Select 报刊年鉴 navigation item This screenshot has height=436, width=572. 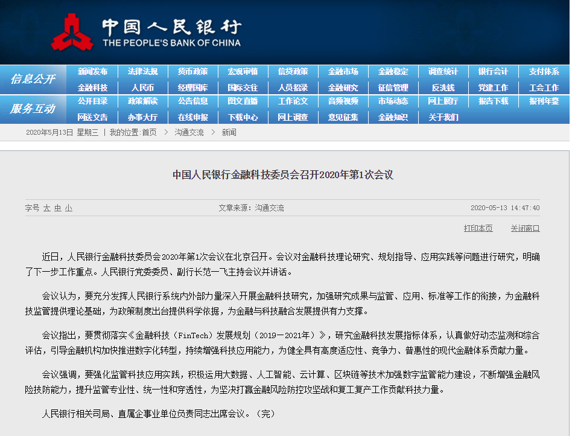[x=544, y=101]
